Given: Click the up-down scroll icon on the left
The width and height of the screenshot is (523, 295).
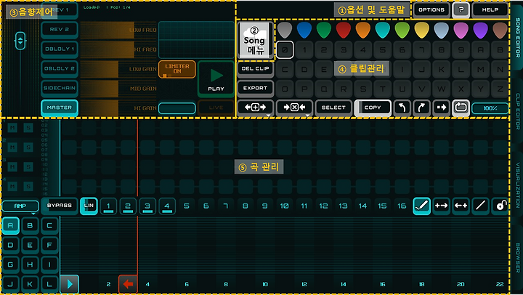Looking at the screenshot, I should 20,41.
